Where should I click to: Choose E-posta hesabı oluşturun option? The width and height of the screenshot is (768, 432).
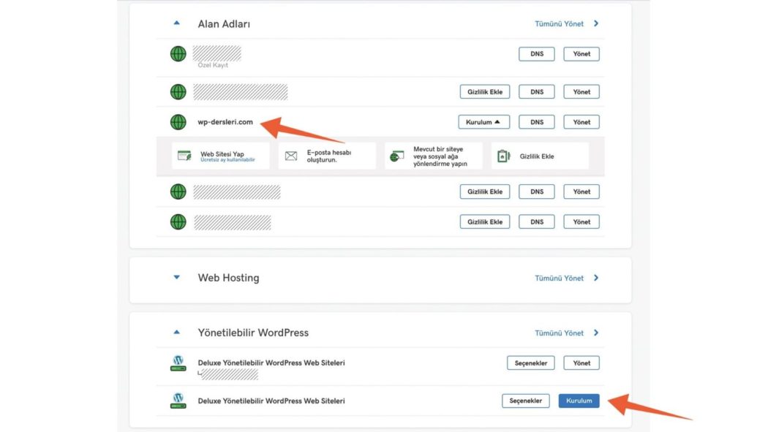tap(327, 156)
